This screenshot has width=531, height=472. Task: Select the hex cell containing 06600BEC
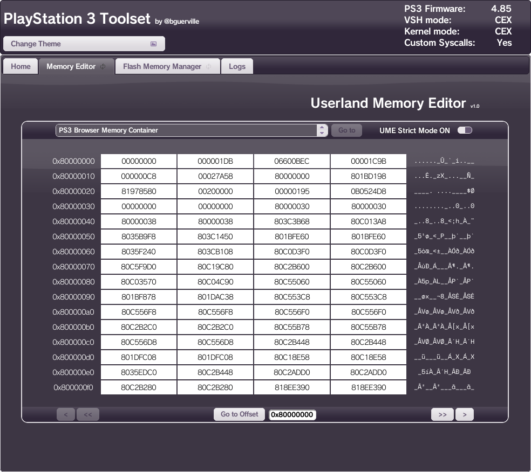pos(292,161)
